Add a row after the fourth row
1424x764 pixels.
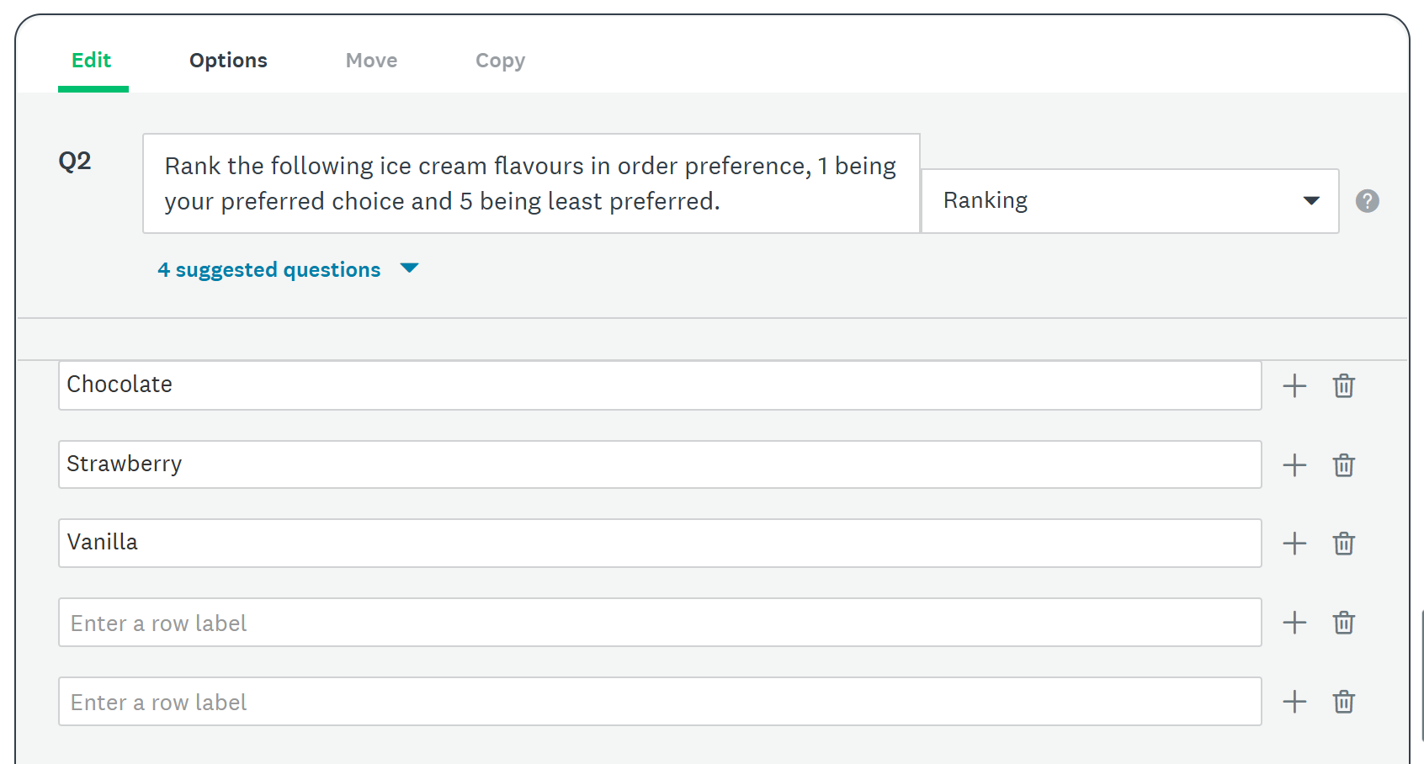(1294, 623)
